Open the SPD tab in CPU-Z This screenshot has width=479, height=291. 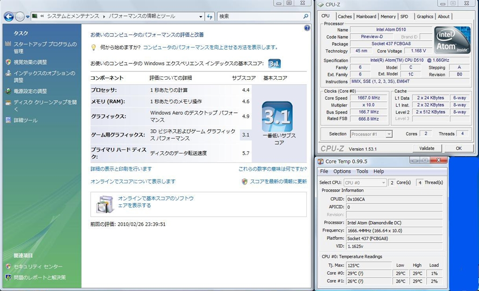(404, 16)
